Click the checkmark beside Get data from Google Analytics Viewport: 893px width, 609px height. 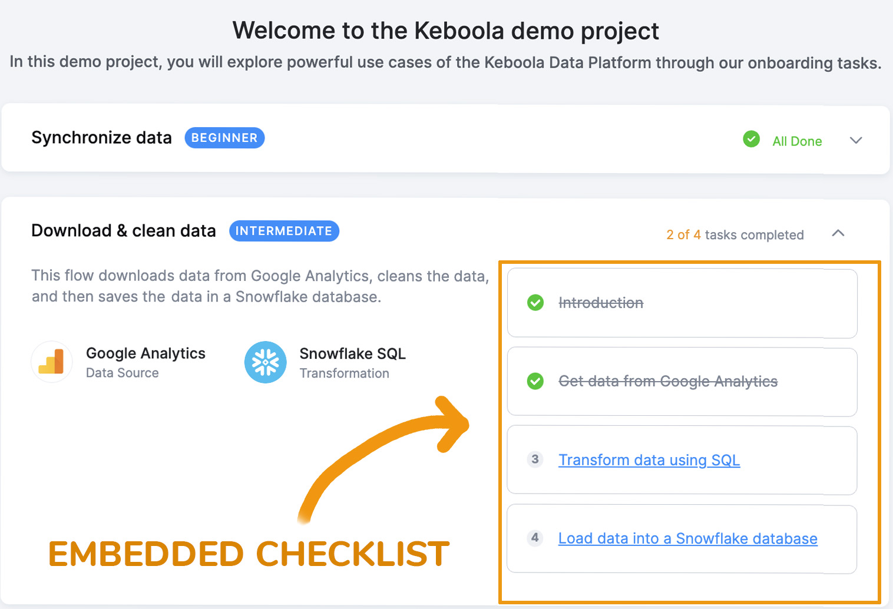pyautogui.click(x=535, y=382)
